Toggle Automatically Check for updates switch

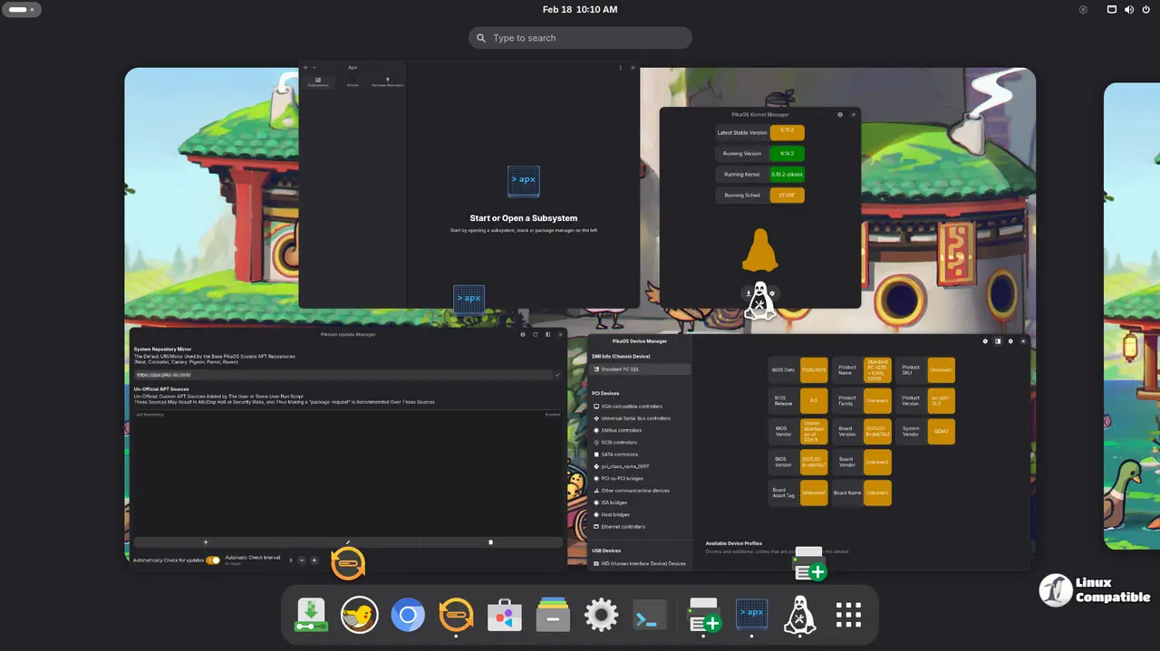click(213, 560)
